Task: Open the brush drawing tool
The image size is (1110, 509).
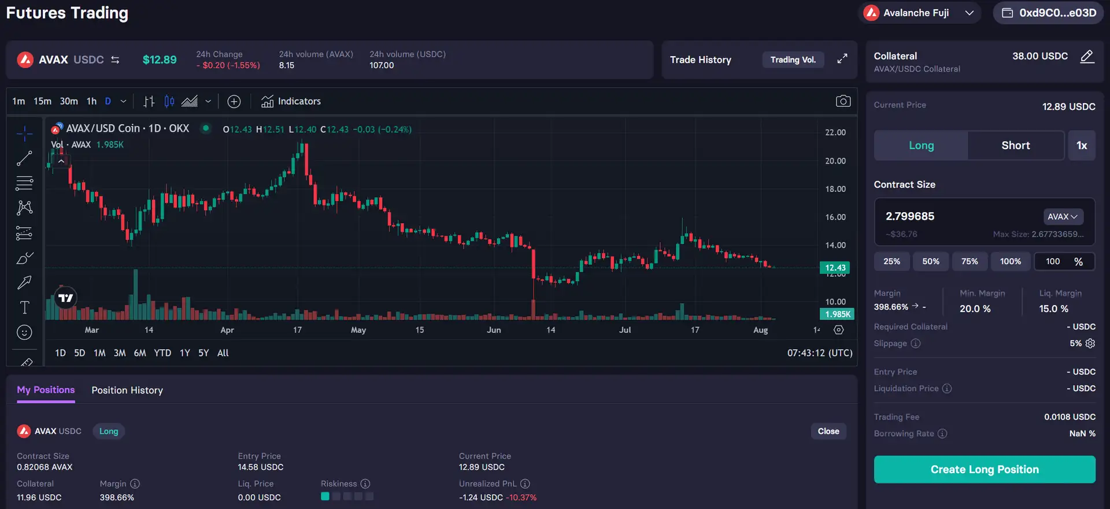Action: coord(24,258)
